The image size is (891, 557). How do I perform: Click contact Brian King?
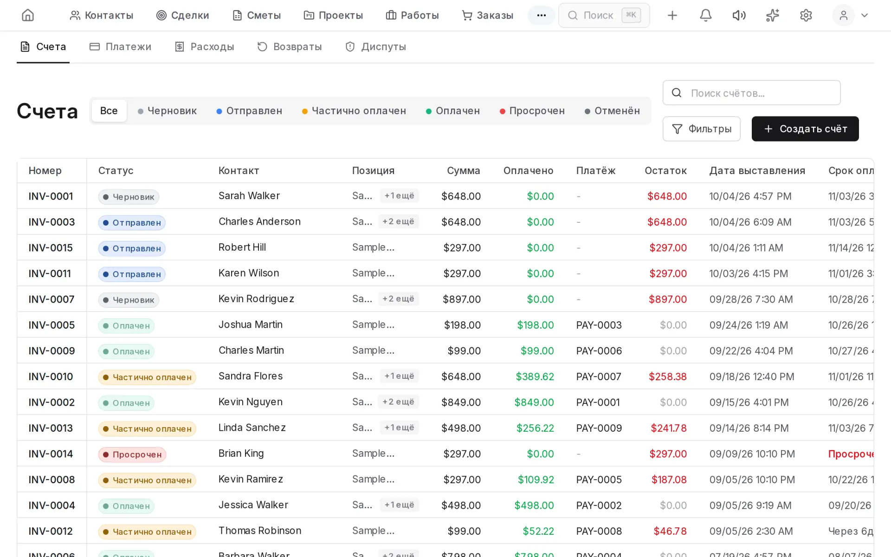[241, 453]
